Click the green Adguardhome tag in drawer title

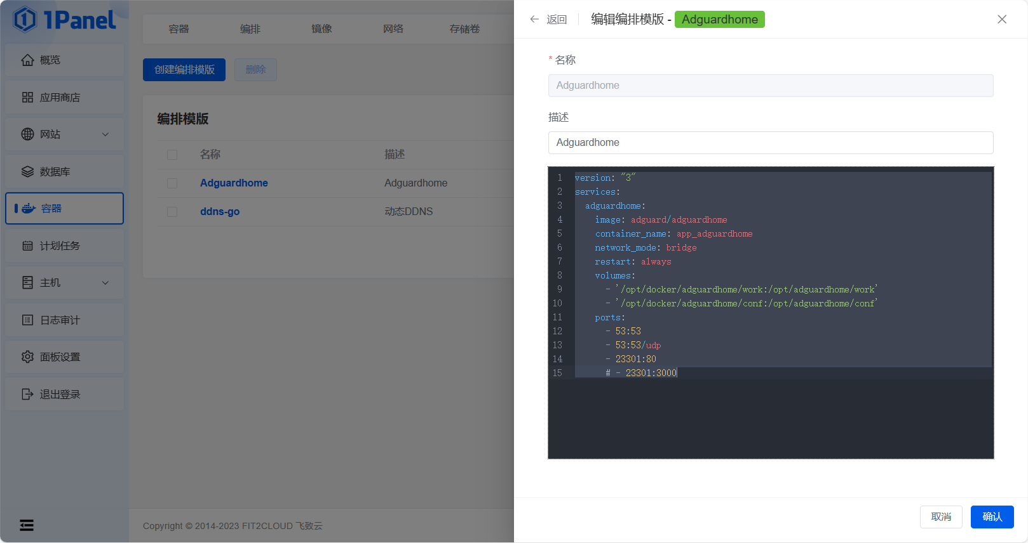[719, 20]
